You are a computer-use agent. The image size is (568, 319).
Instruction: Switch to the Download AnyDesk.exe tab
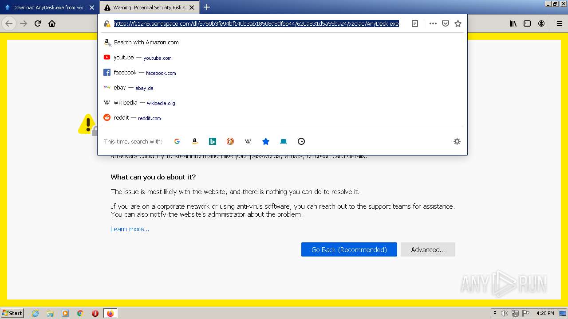pos(49,8)
